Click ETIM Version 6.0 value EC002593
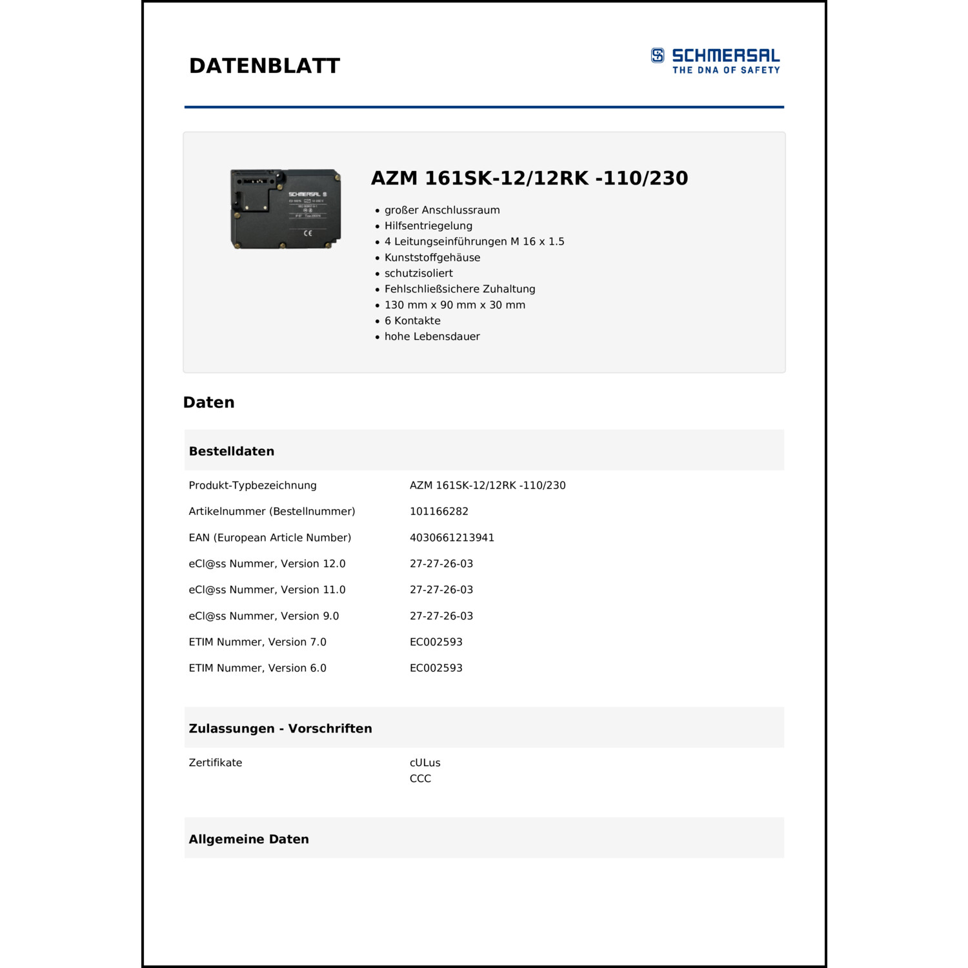This screenshot has width=968, height=968. [x=436, y=668]
